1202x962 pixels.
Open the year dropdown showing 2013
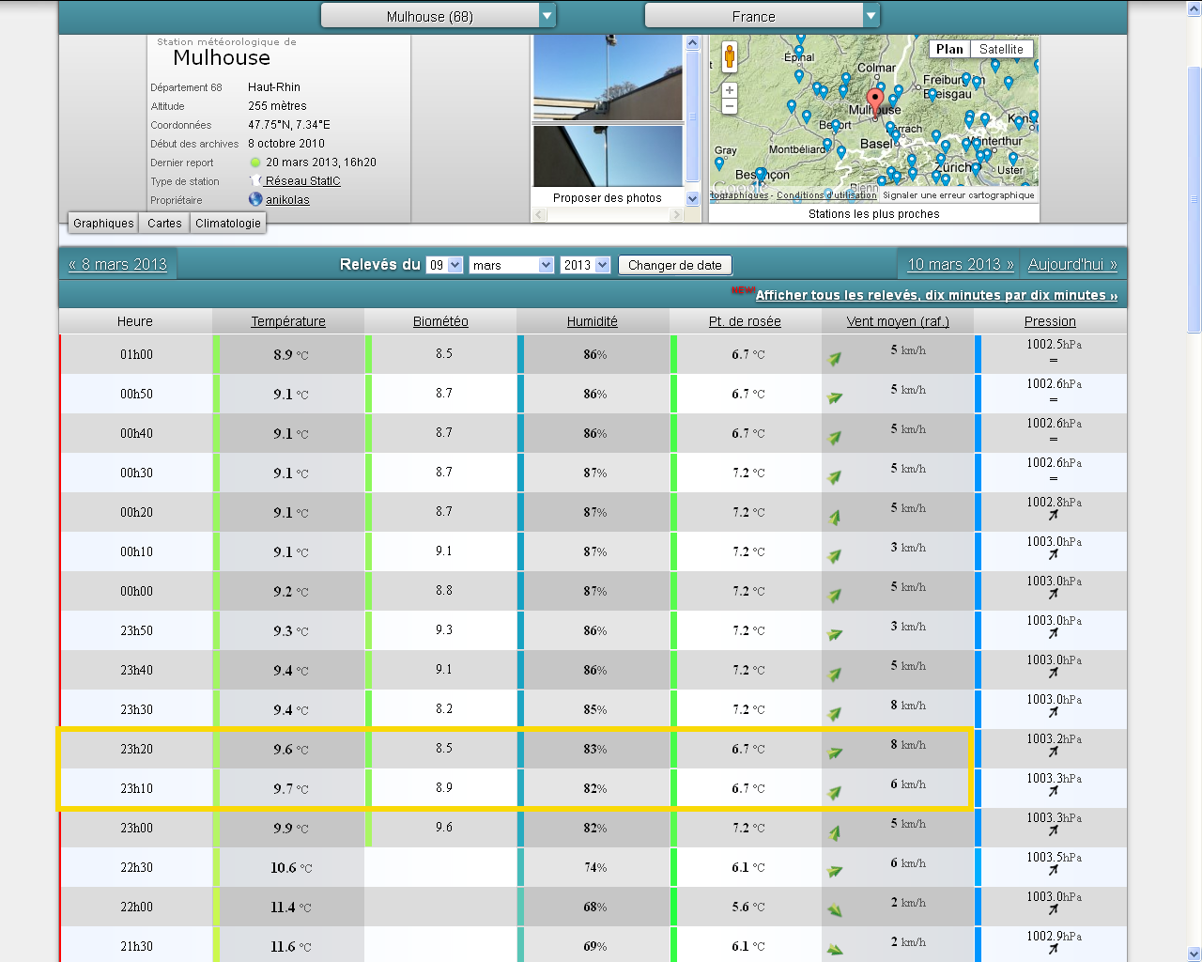[x=602, y=265]
